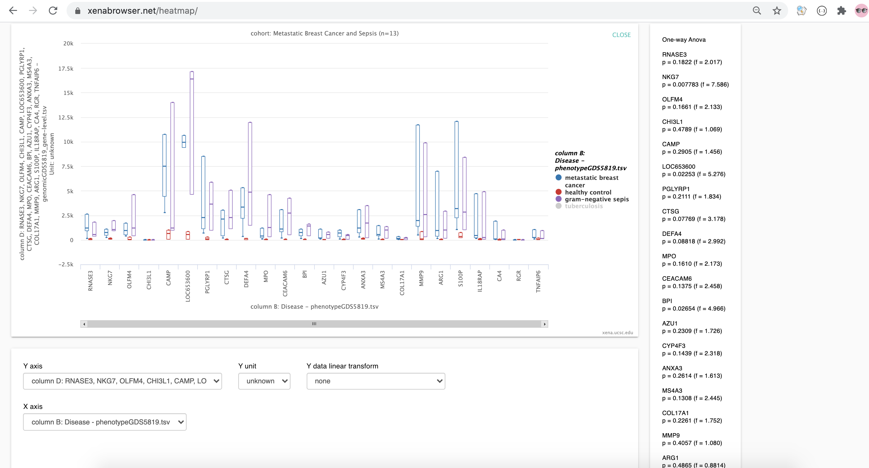Click the chart horizontal scrollbar handle
The width and height of the screenshot is (869, 468).
pos(314,324)
